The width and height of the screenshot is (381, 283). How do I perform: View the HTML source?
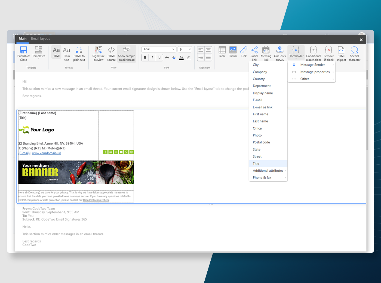pyautogui.click(x=111, y=54)
